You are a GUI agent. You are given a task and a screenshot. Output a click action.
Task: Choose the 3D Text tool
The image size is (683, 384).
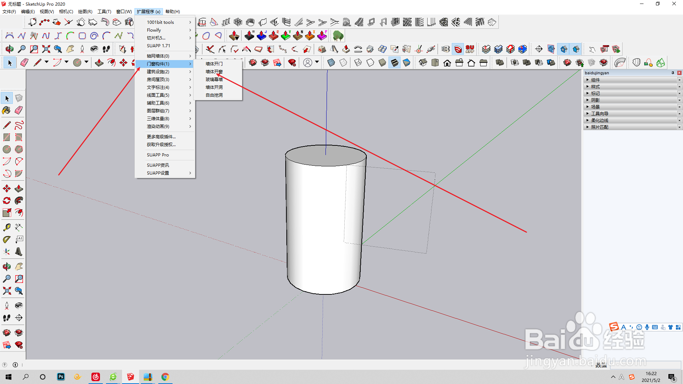click(x=19, y=252)
